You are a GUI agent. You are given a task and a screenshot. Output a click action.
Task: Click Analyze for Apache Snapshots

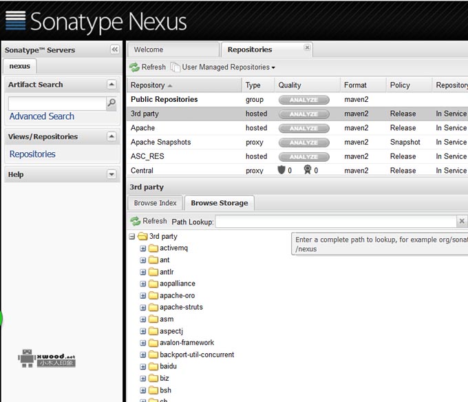click(x=304, y=142)
